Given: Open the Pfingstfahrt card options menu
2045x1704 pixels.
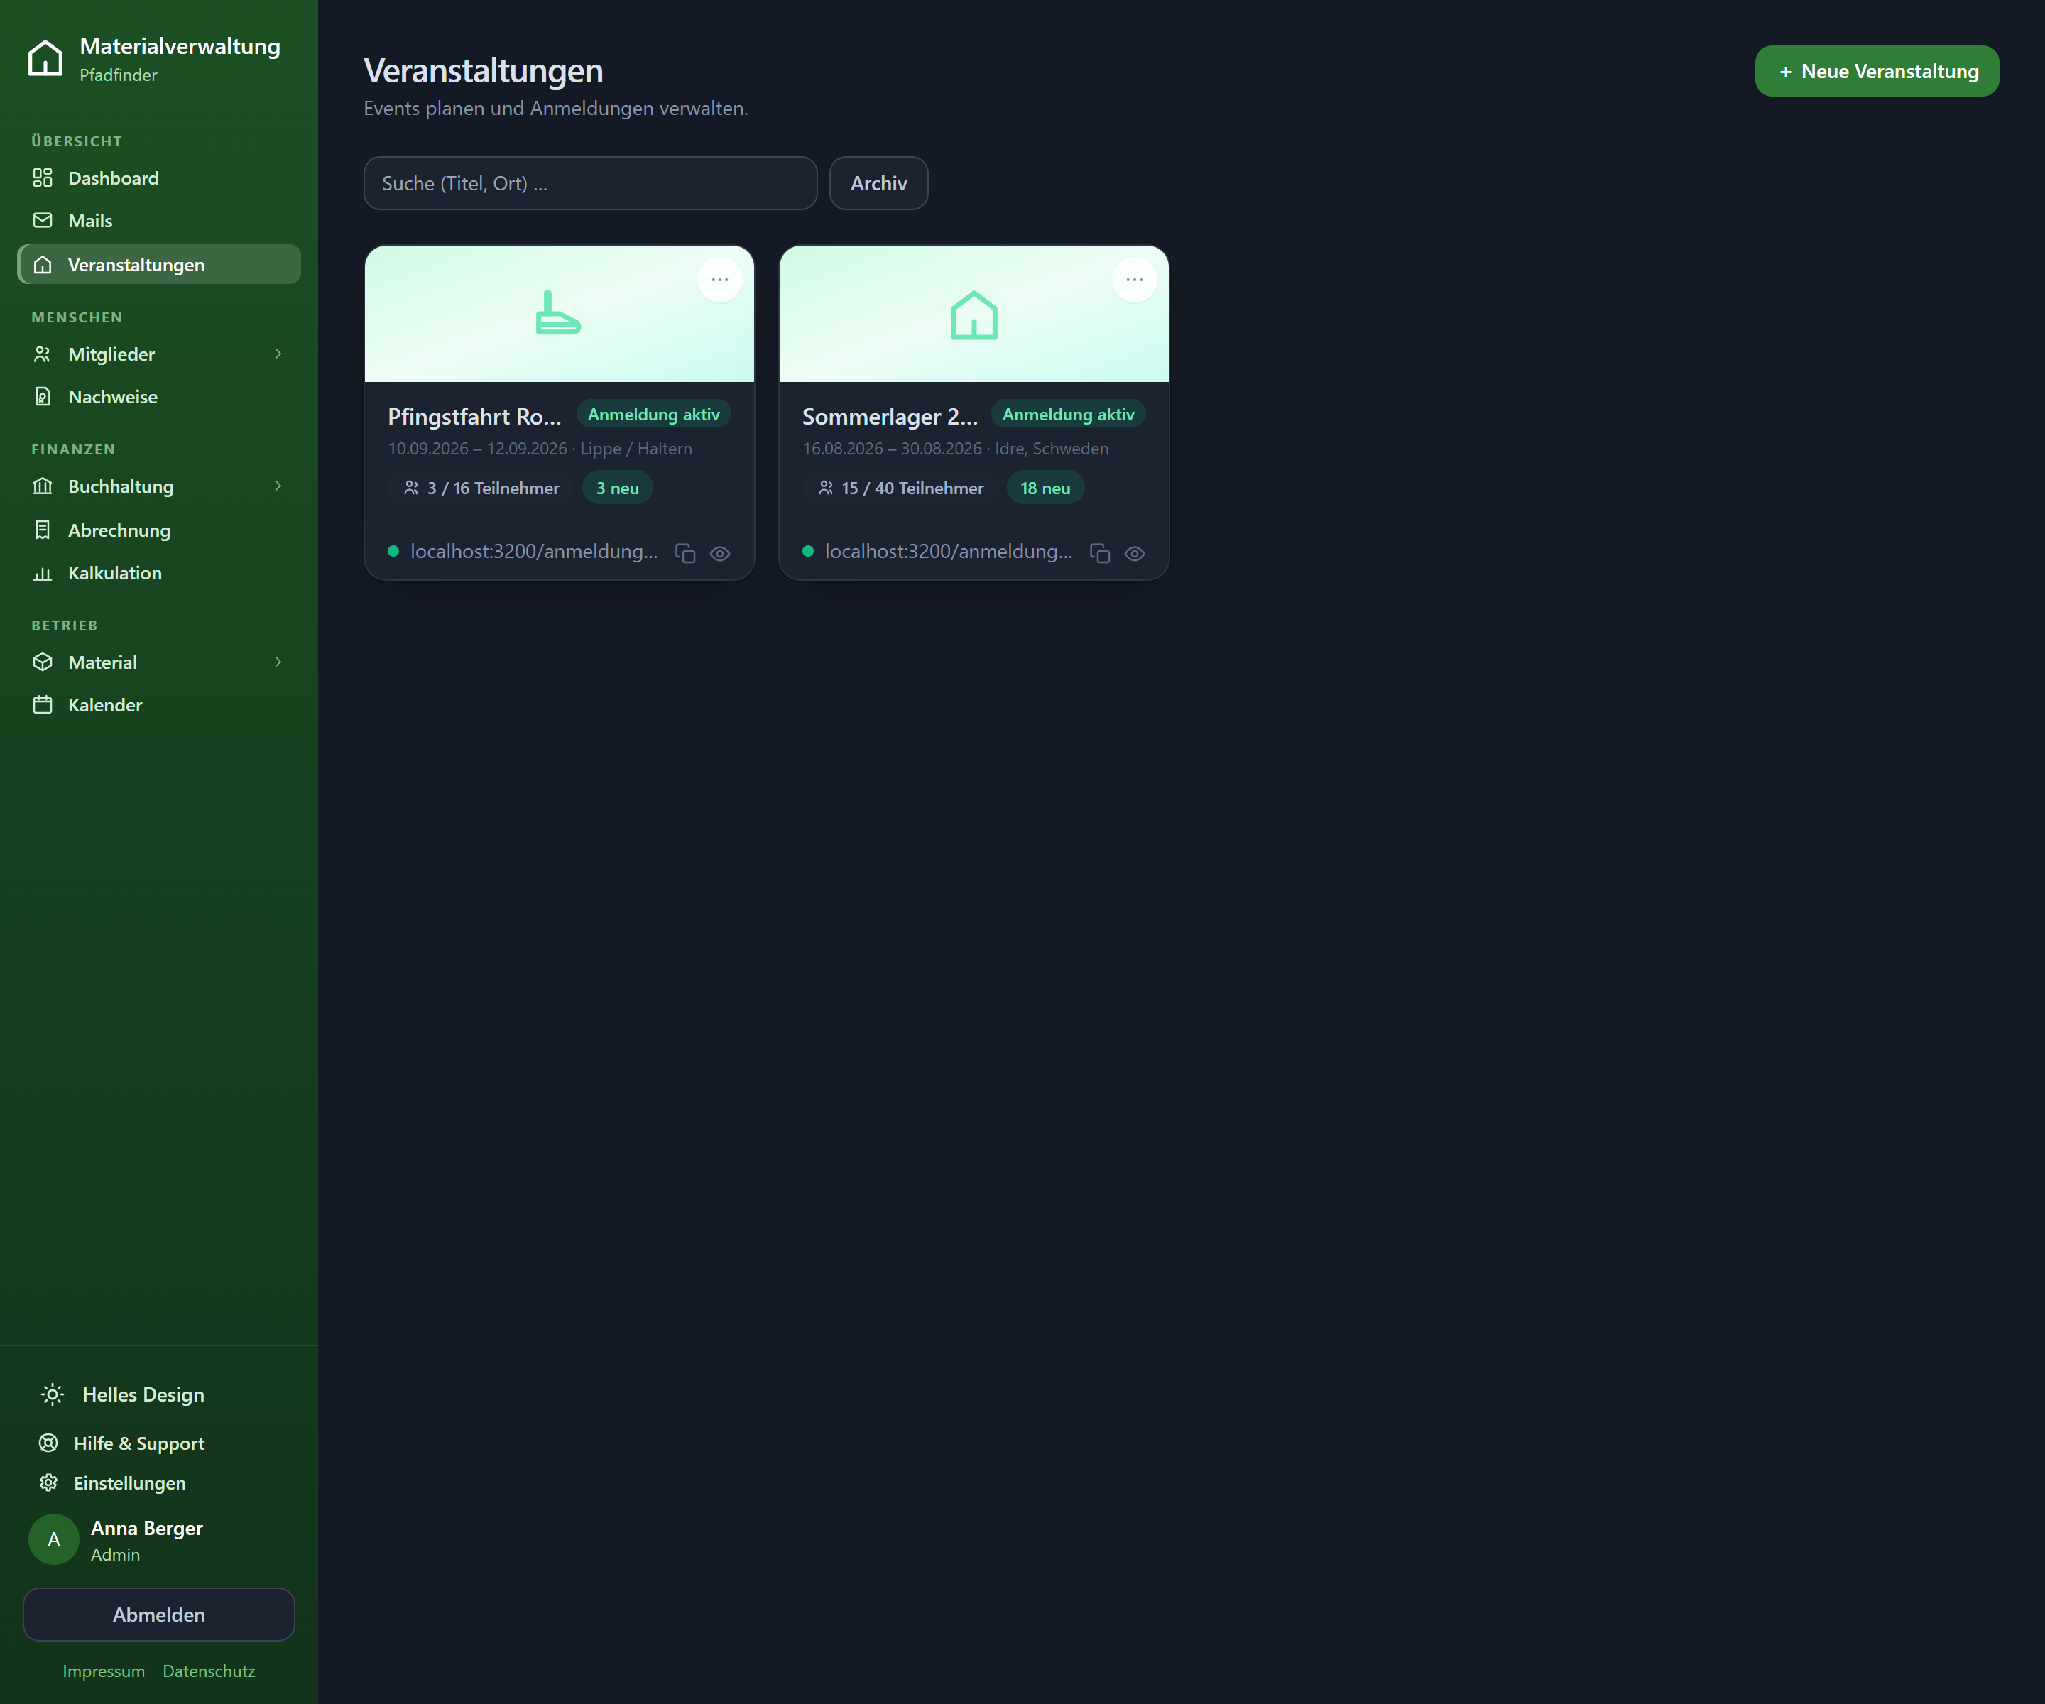Looking at the screenshot, I should pos(719,280).
